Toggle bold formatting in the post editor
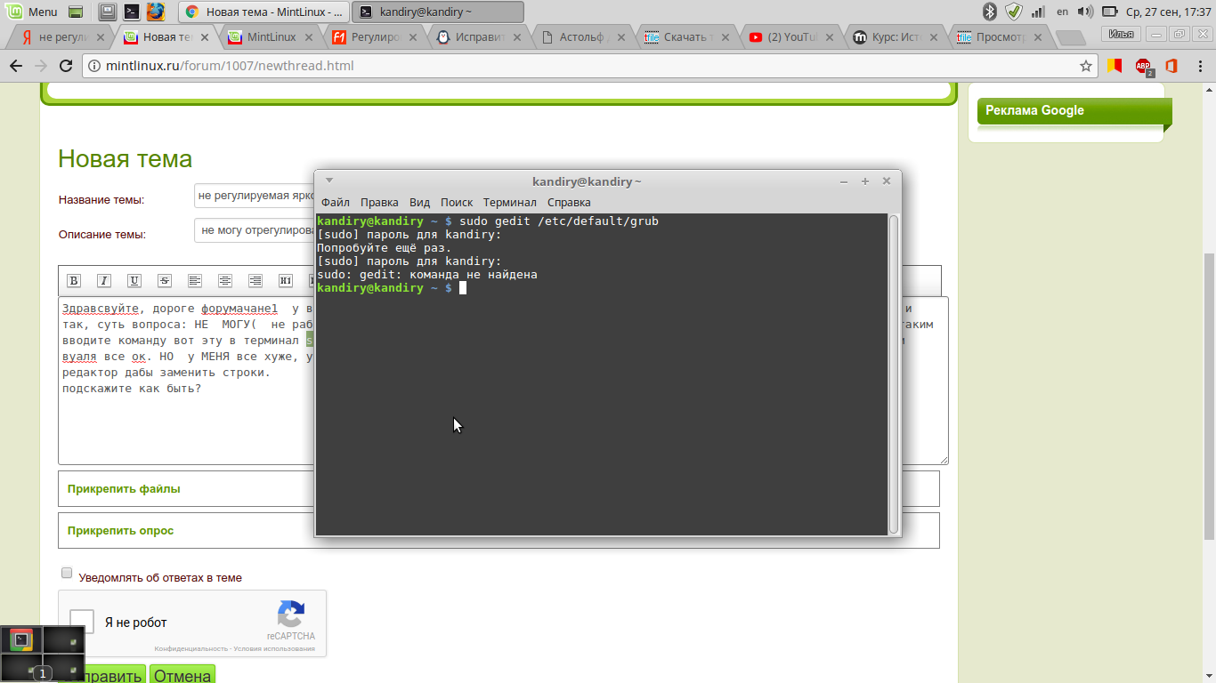Screen dimensions: 1216x683 tap(74, 281)
